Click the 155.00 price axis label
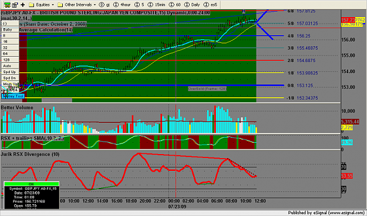Image resolution: width=367 pixels, height=216 pixels. [x=348, y=56]
